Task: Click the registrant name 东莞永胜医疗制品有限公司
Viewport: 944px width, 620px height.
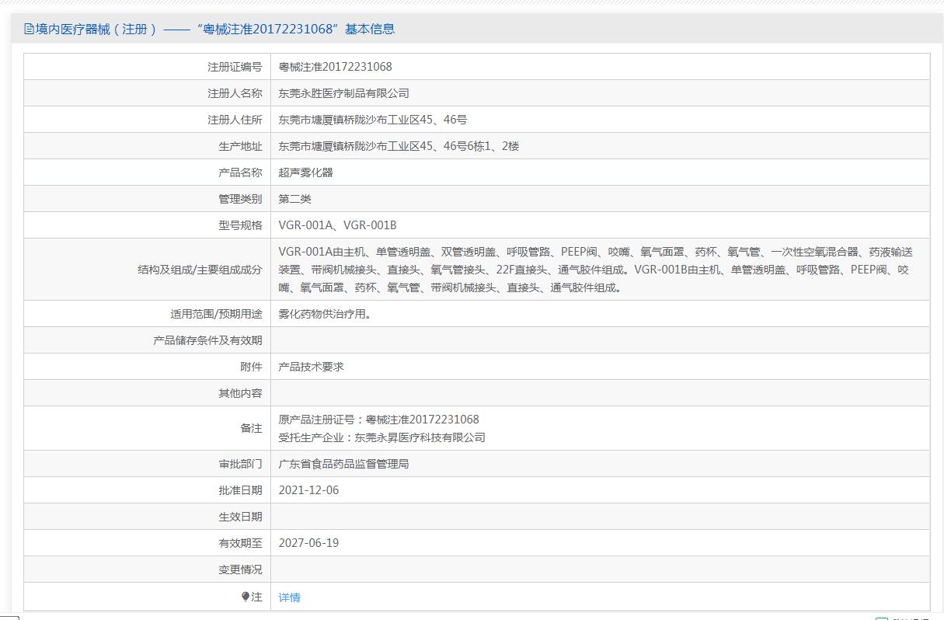Action: [x=343, y=93]
